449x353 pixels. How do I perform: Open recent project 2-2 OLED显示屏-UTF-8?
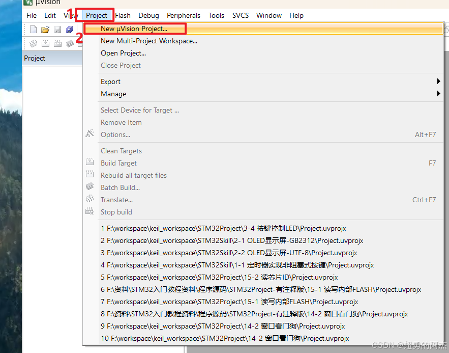pos(263,253)
